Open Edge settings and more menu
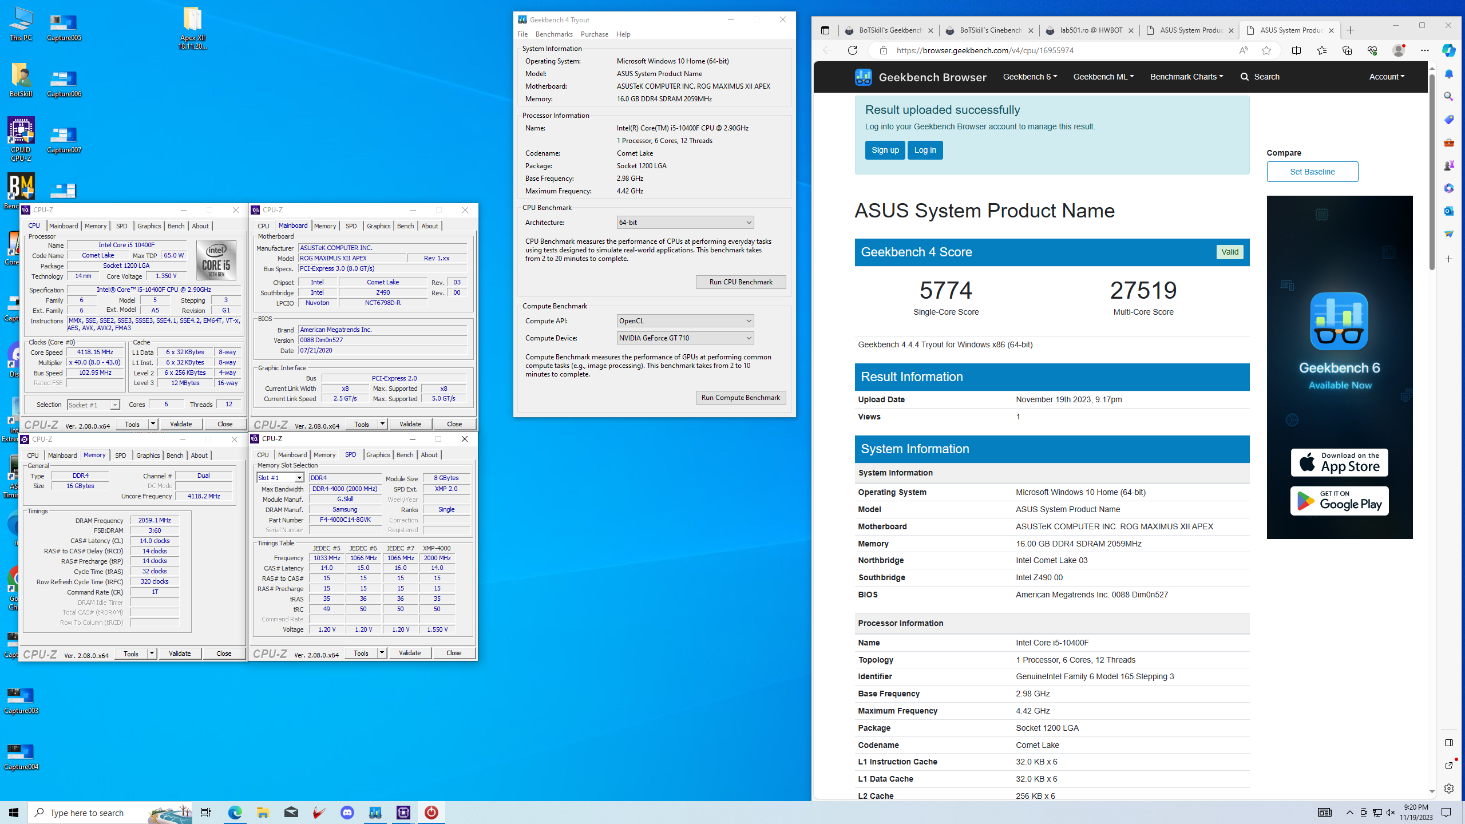Viewport: 1465px width, 824px height. 1425,50
